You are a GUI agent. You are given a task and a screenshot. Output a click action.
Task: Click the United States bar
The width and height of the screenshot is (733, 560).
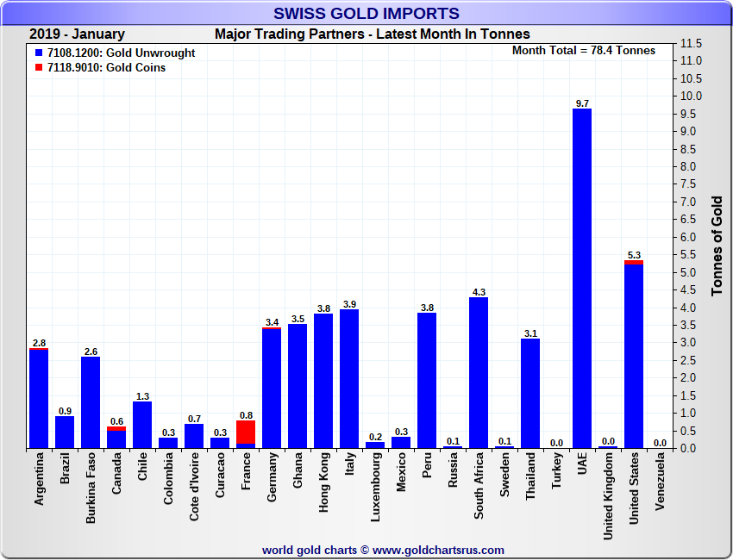coord(634,357)
